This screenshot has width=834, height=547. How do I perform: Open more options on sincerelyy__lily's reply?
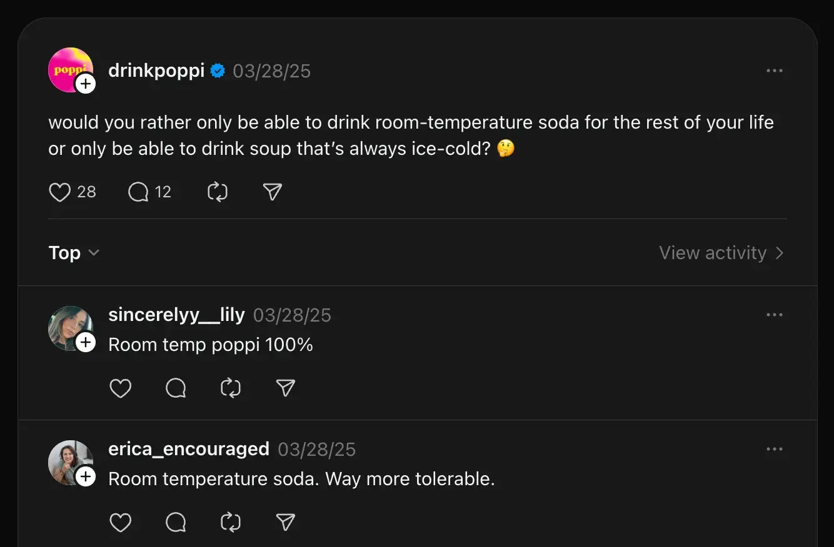click(774, 315)
